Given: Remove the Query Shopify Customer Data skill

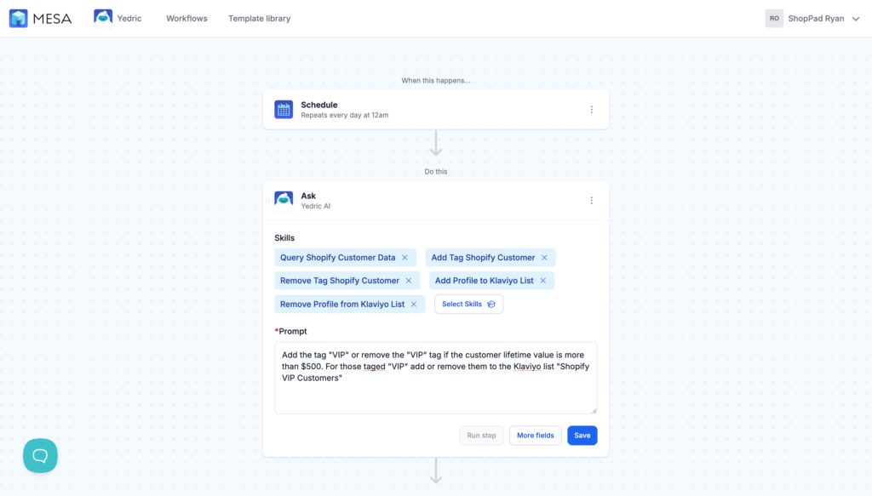Looking at the screenshot, I should [x=404, y=258].
